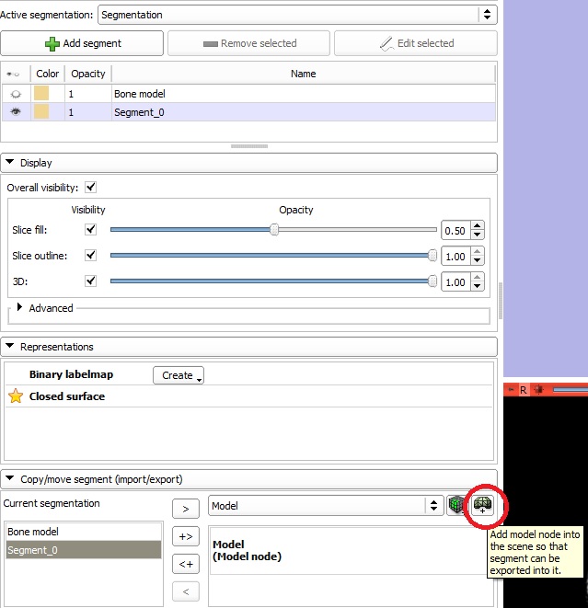Viewport: 588px width, 608px height.
Task: Collapse the Representations section
Action: coord(11,347)
